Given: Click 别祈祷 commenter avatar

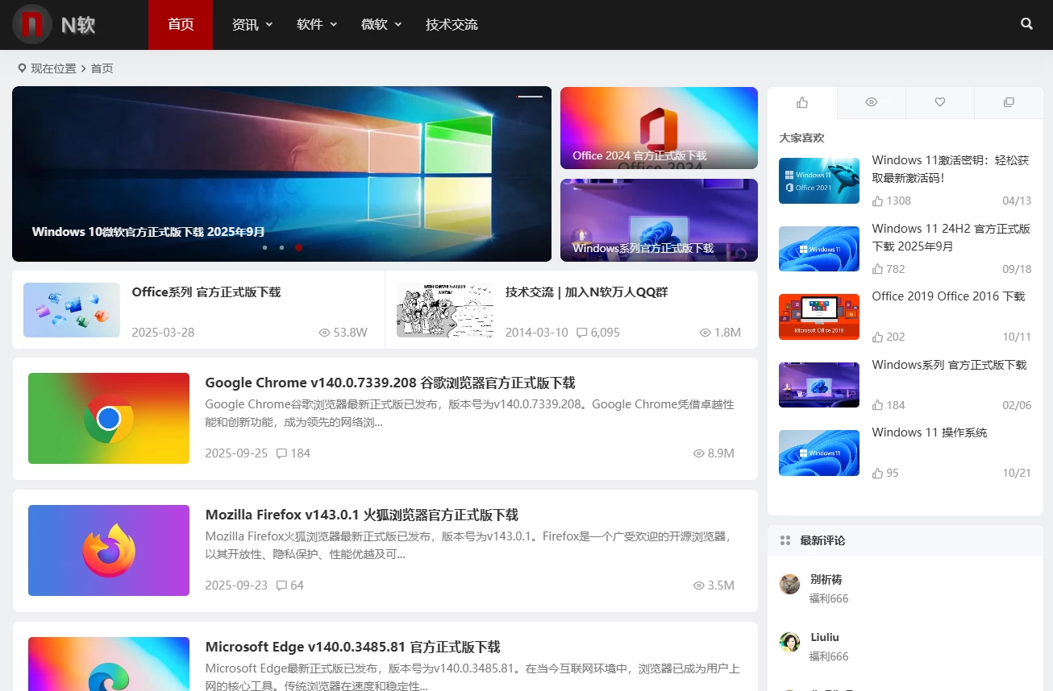Looking at the screenshot, I should pyautogui.click(x=789, y=584).
